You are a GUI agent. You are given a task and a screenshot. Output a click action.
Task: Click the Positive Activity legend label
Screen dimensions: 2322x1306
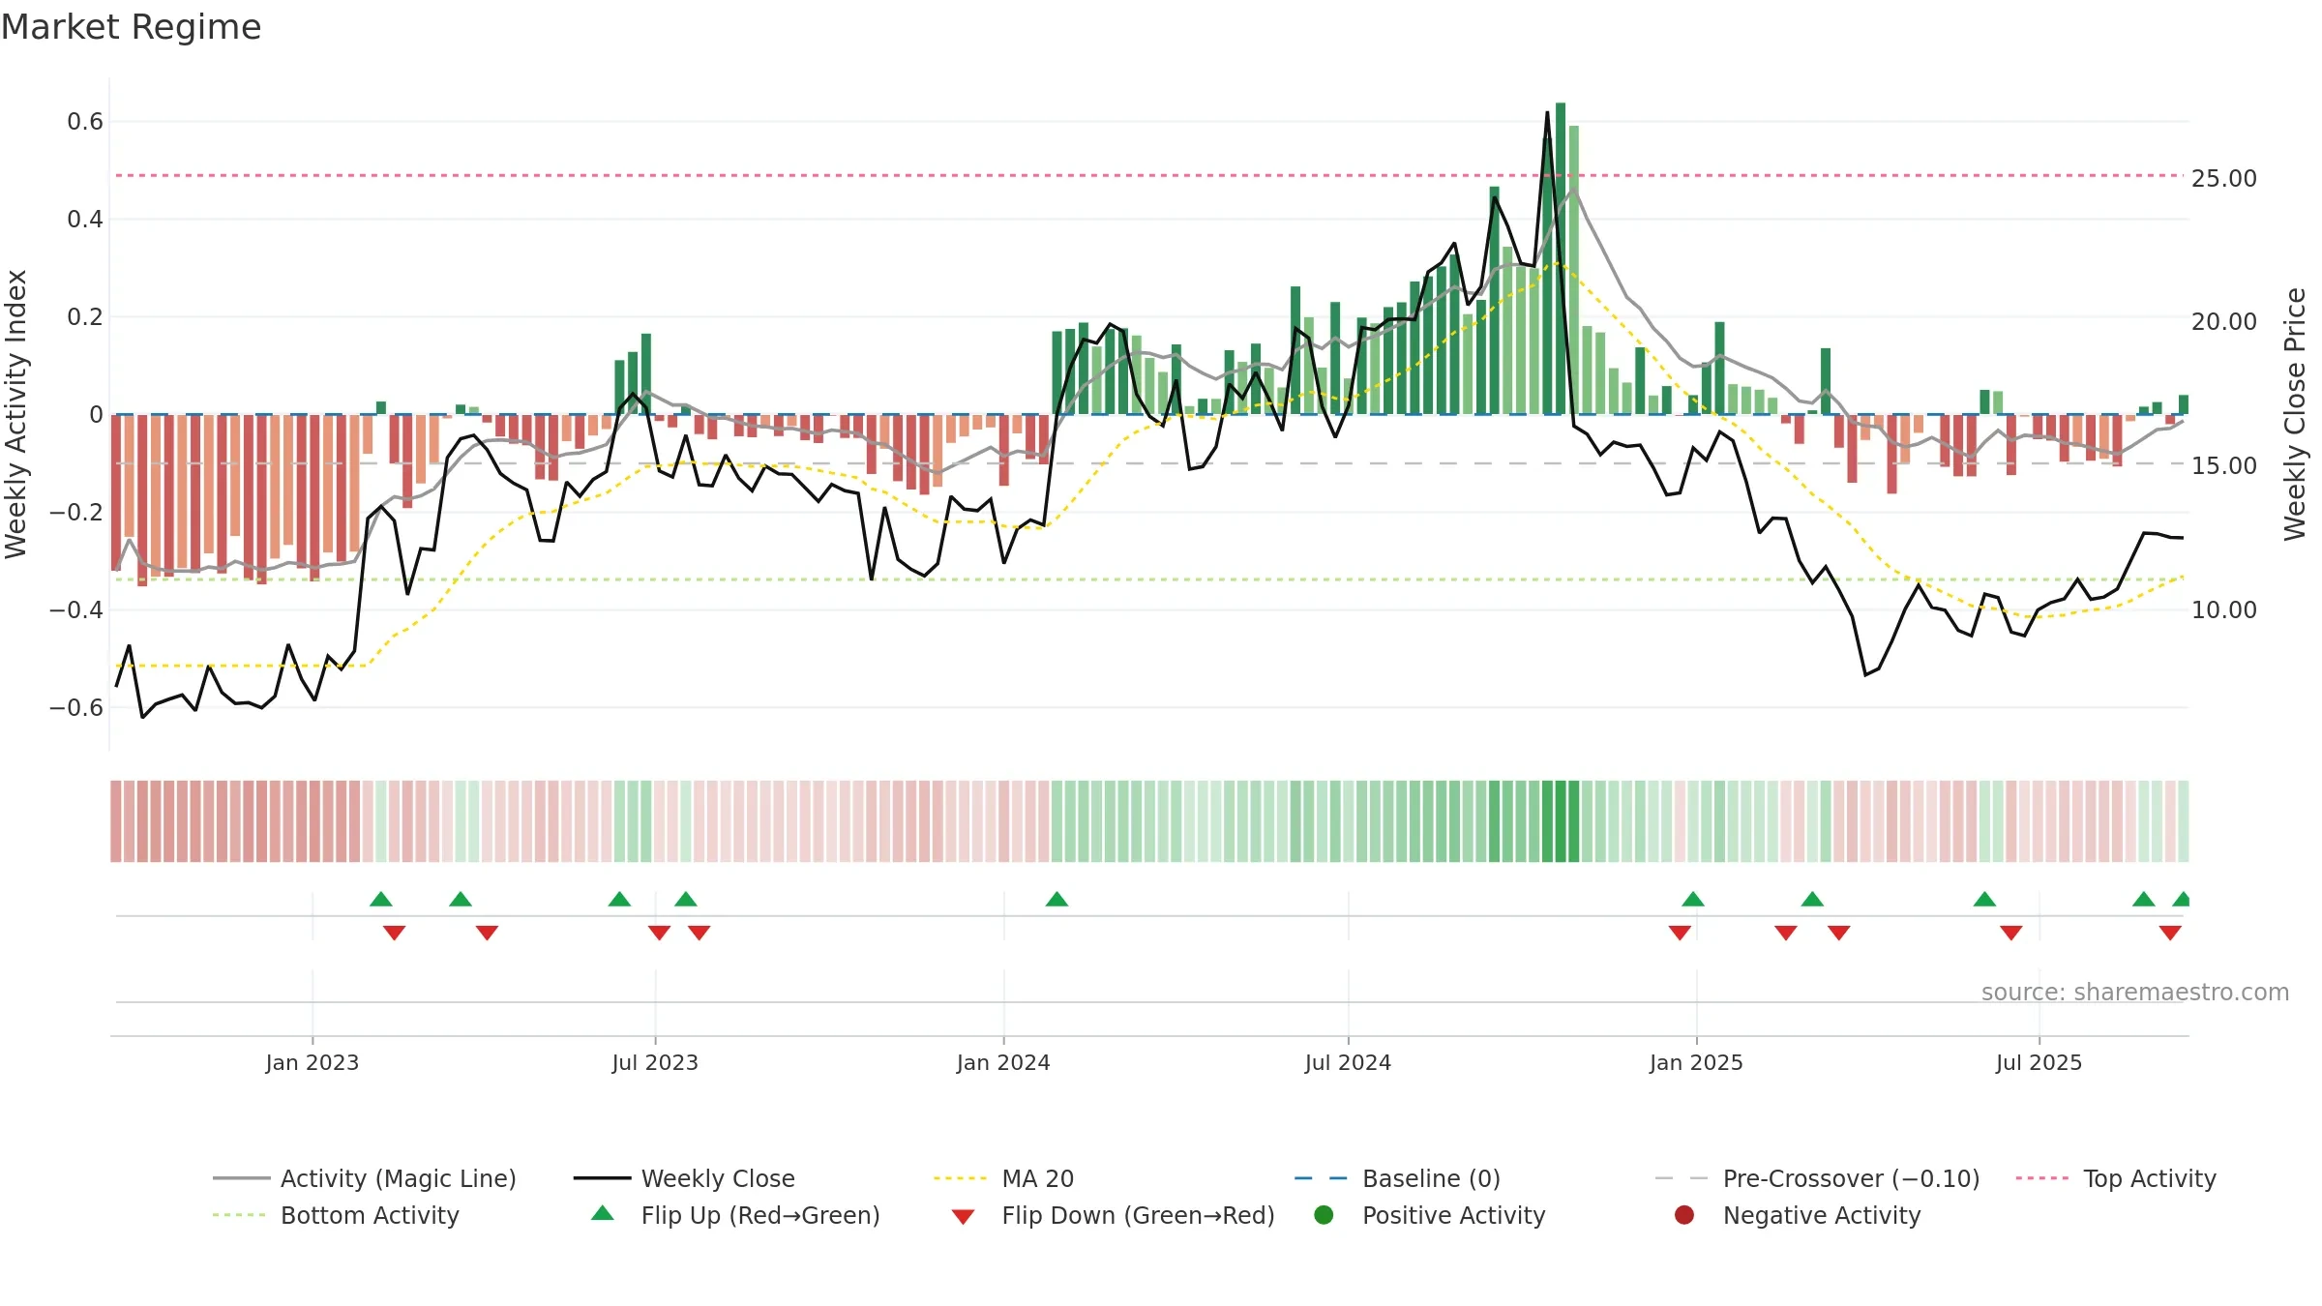[1454, 1215]
